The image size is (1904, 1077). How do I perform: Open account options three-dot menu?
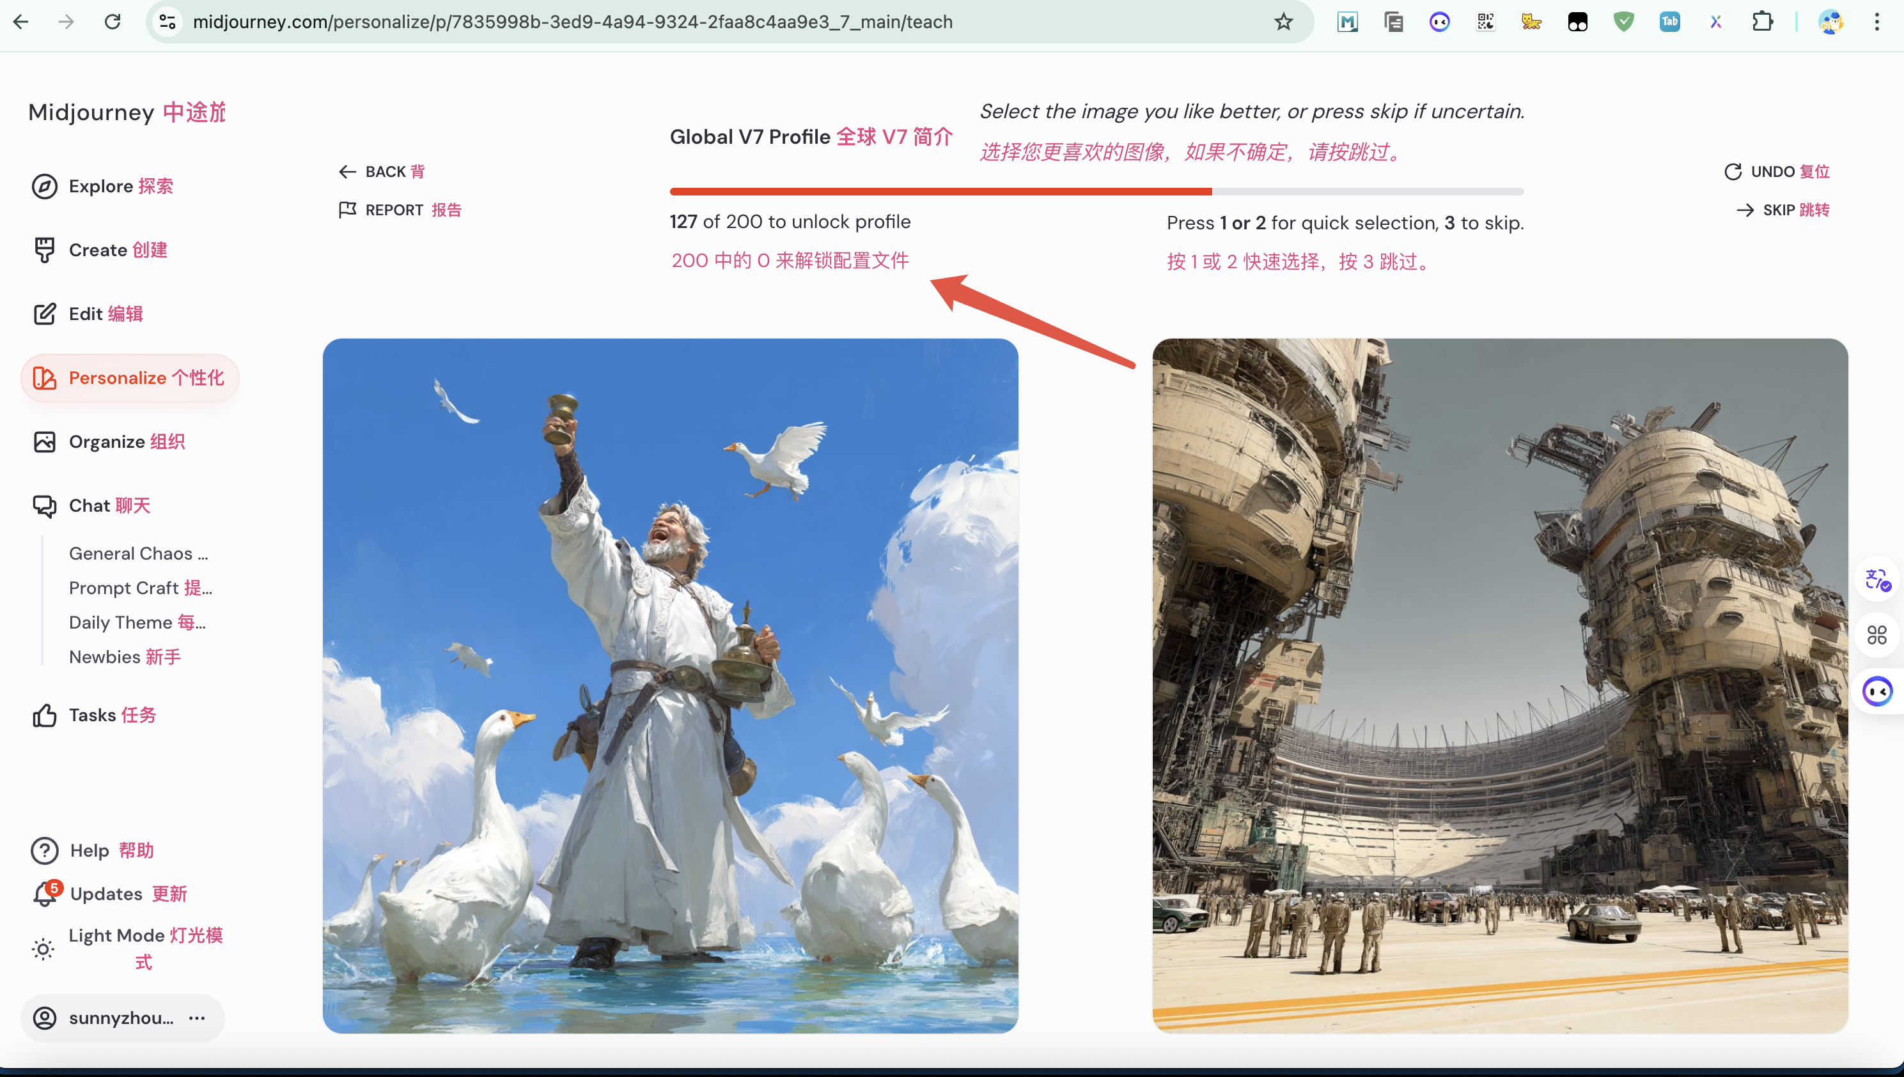(197, 1018)
